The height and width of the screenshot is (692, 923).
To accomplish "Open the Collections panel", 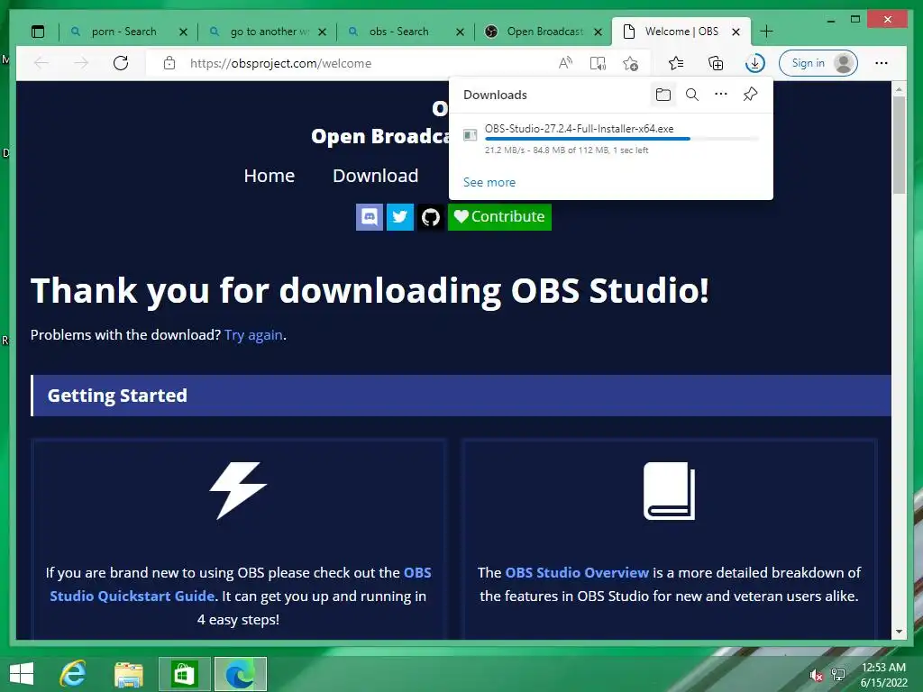I will pos(715,63).
